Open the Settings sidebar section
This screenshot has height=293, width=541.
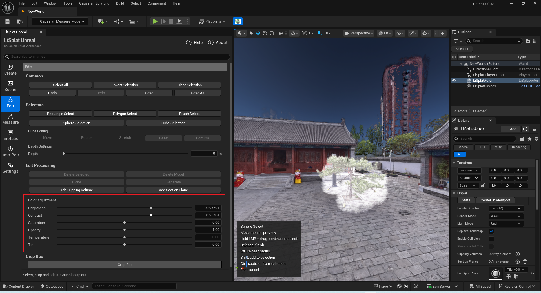pyautogui.click(x=10, y=168)
